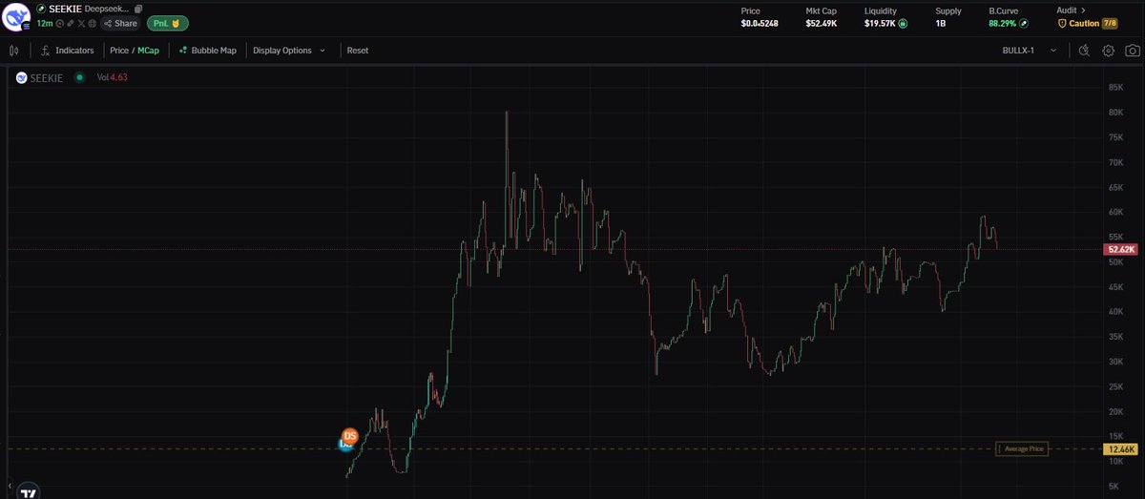Click the 1B supply value

coord(941,24)
